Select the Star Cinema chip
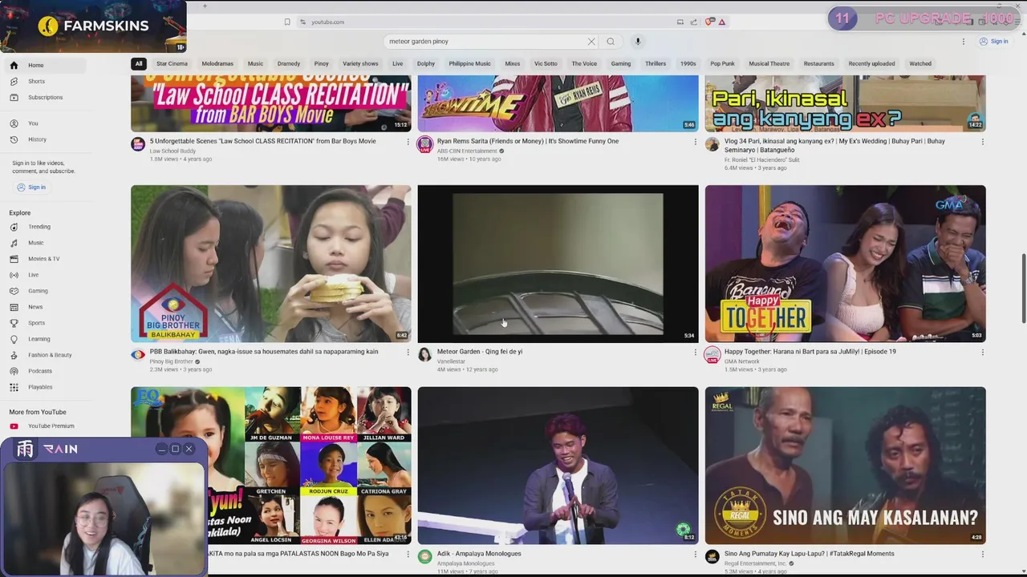The height and width of the screenshot is (577, 1027). click(x=172, y=63)
